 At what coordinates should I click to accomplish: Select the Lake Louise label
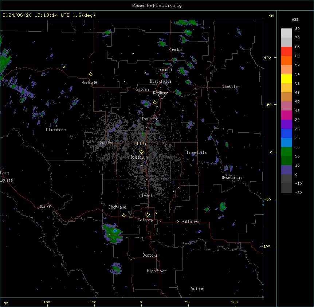[x=7, y=176]
